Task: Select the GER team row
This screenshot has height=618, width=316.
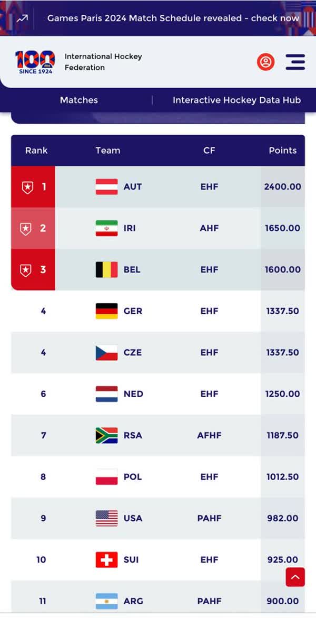Action: [158, 311]
